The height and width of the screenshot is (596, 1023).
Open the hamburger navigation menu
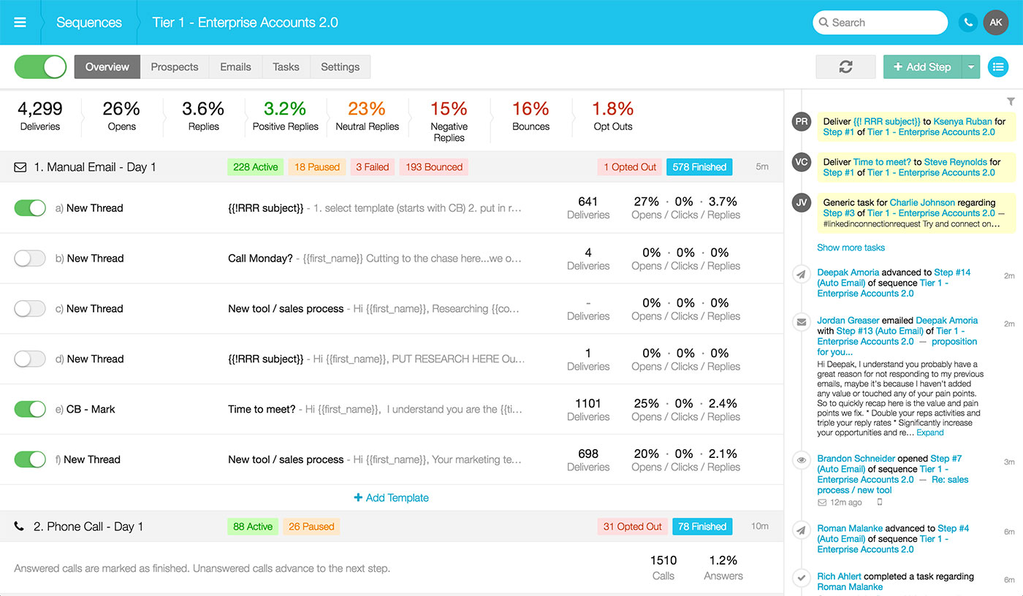(x=20, y=23)
